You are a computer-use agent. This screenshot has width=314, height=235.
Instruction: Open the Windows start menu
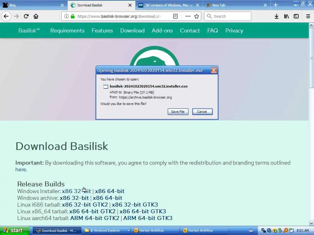point(15,230)
